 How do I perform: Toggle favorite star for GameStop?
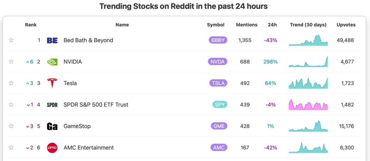tap(11, 126)
